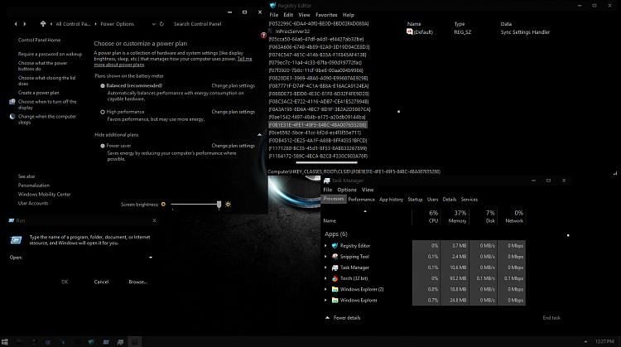The image size is (621, 347).
Task: Switch to the Performance tab
Action: (x=361, y=200)
